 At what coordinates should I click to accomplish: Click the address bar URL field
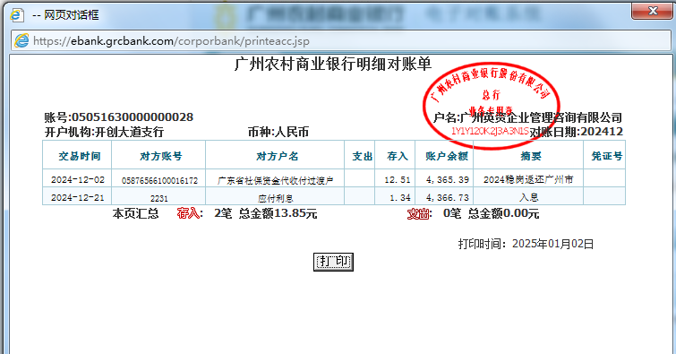pos(340,41)
